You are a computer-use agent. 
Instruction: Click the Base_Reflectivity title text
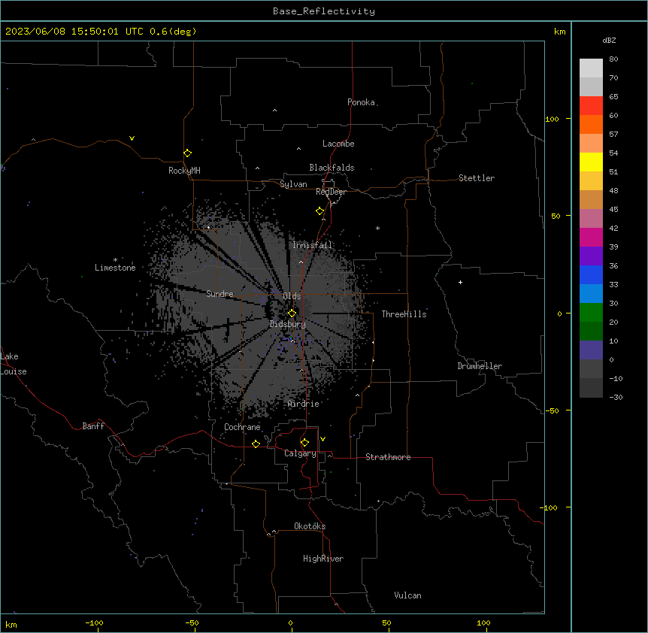(324, 11)
